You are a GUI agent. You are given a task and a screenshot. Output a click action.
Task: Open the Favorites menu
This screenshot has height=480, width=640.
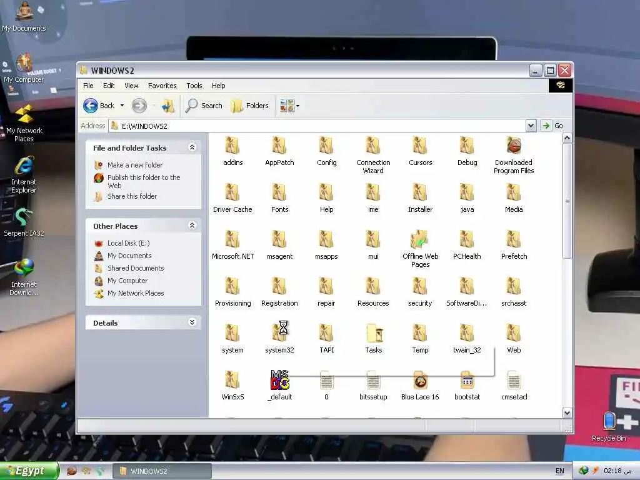pos(162,86)
